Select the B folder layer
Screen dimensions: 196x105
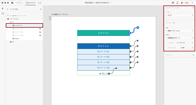[x=24, y=42]
